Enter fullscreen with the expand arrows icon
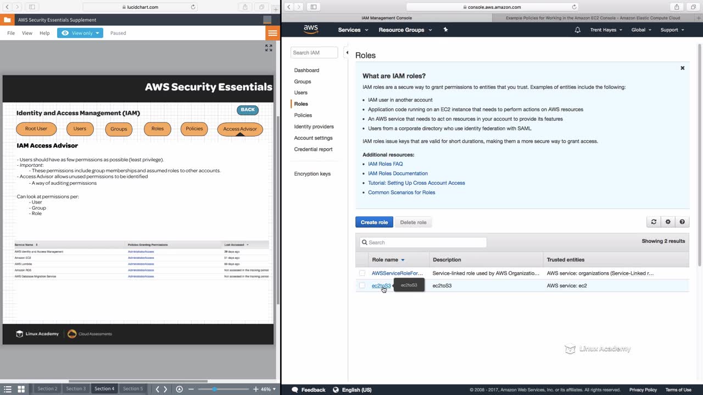Image resolution: width=703 pixels, height=395 pixels. [269, 48]
